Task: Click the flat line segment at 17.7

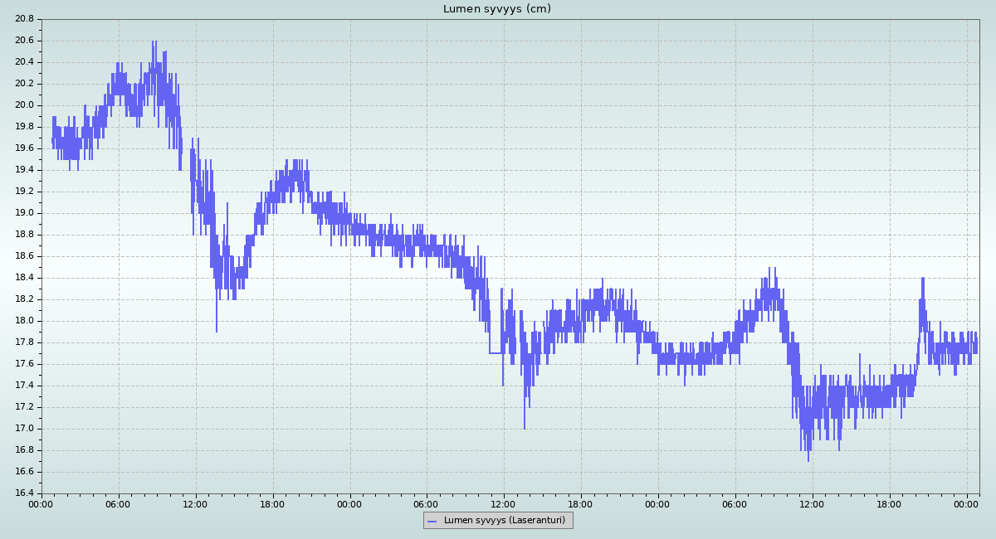Action: (x=496, y=353)
